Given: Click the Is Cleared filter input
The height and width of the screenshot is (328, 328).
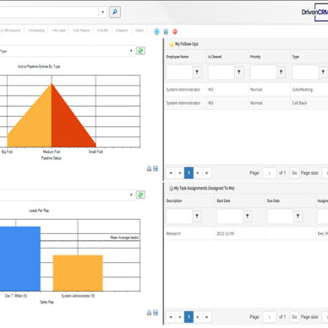Looking at the screenshot, I should pos(221,73).
